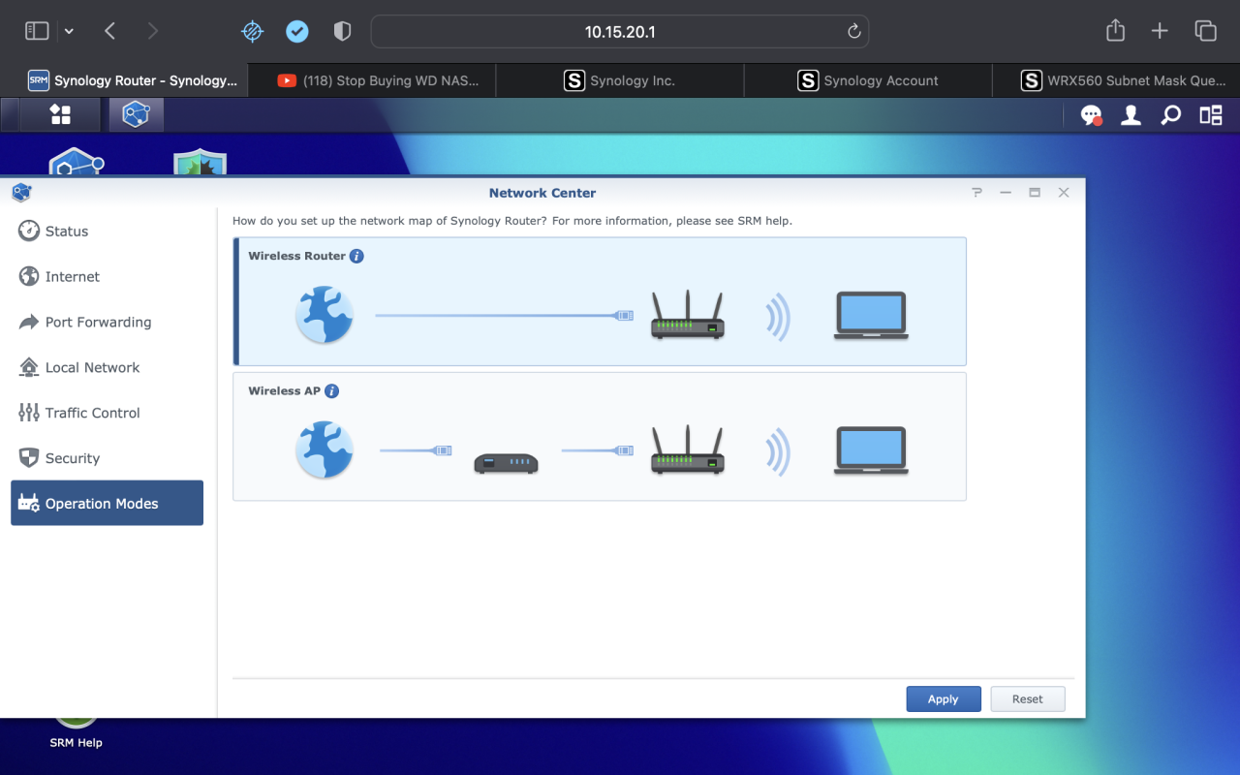Switch to the Synology Account tab
The width and height of the screenshot is (1240, 775).
coord(868,80)
